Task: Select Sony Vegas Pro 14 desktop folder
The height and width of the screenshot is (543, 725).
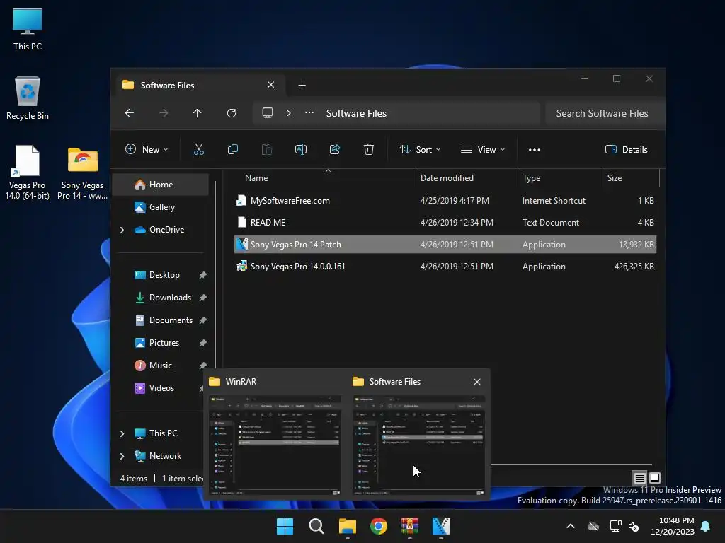Action: pyautogui.click(x=82, y=173)
